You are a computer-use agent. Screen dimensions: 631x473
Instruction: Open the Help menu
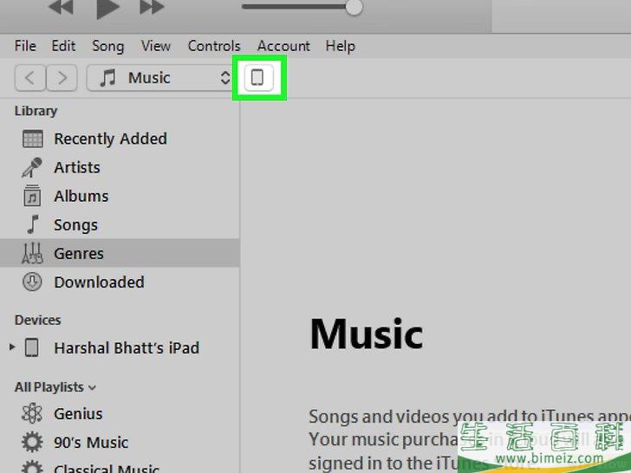(340, 46)
